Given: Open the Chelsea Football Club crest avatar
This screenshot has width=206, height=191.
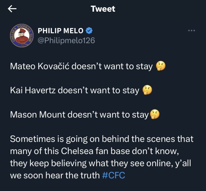Looking at the screenshot, I should (x=22, y=35).
